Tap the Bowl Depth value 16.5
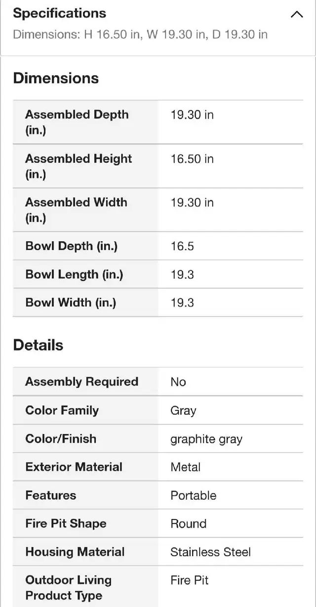This screenshot has width=316, height=607. pos(182,246)
